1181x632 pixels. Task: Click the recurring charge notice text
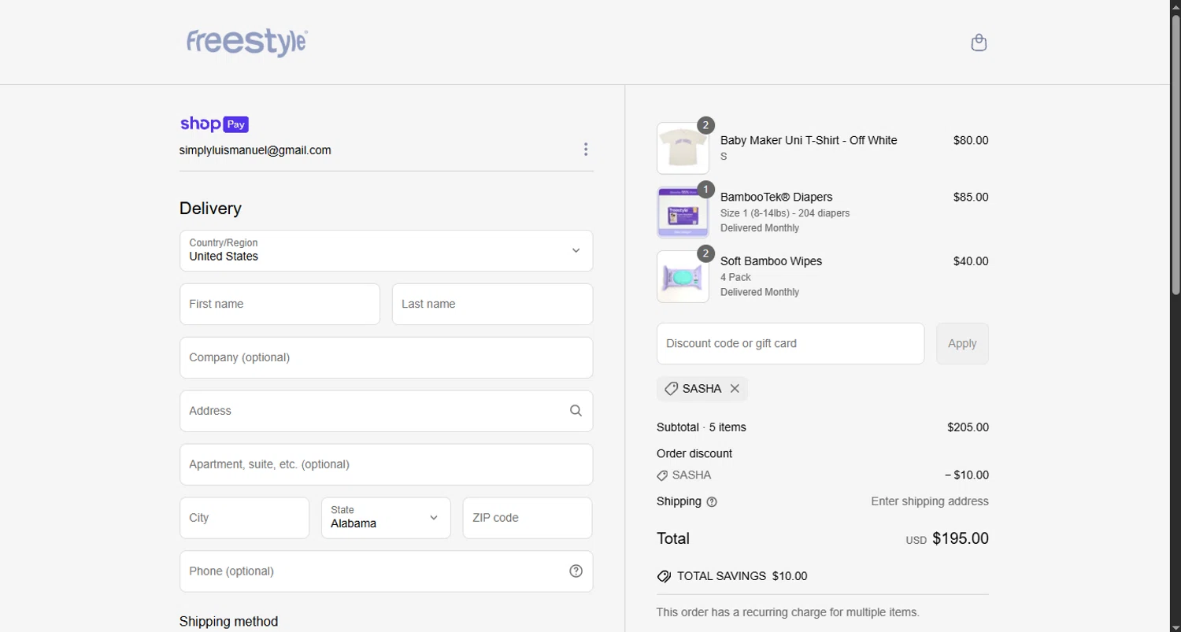788,612
